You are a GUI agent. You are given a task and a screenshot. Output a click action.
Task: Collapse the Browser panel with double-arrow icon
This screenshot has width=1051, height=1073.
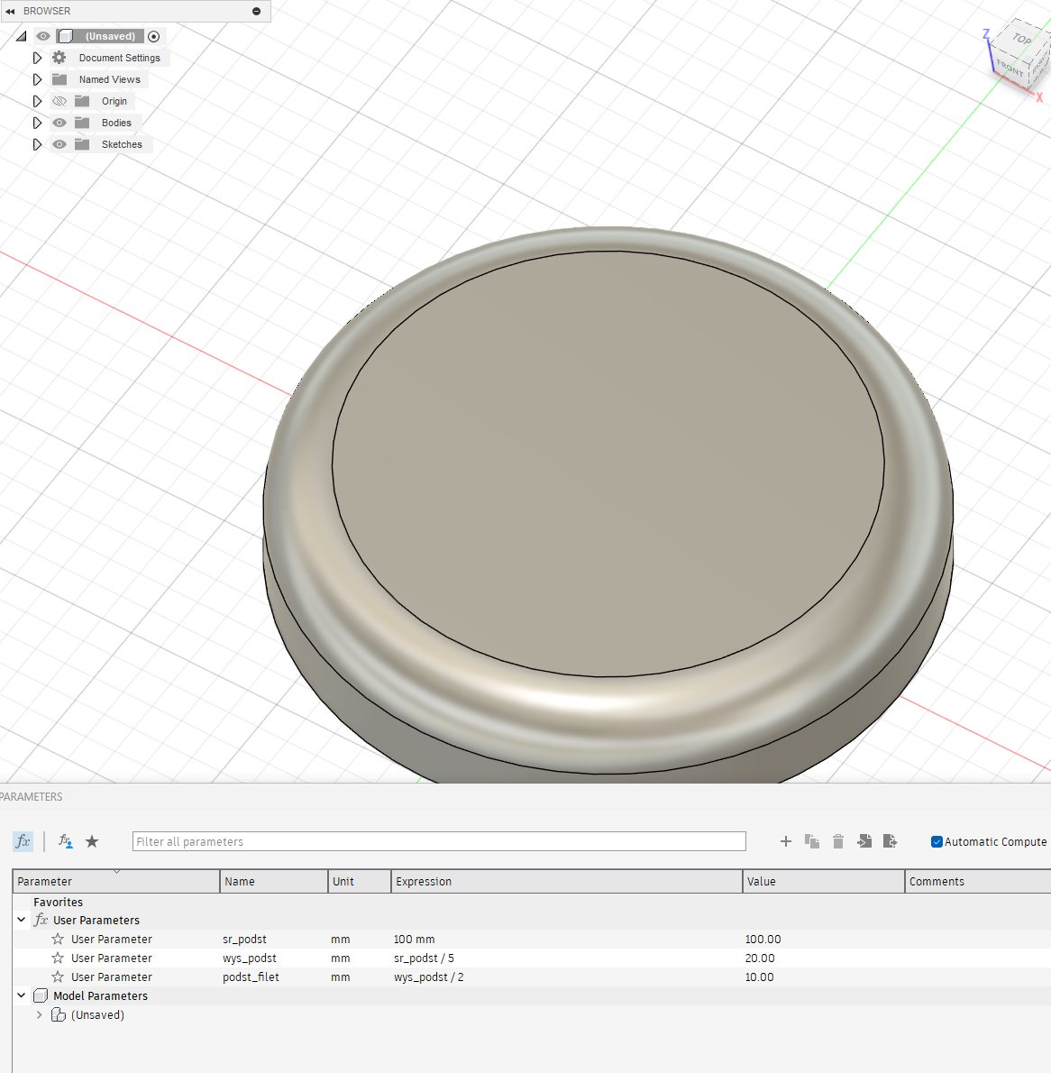click(10, 11)
